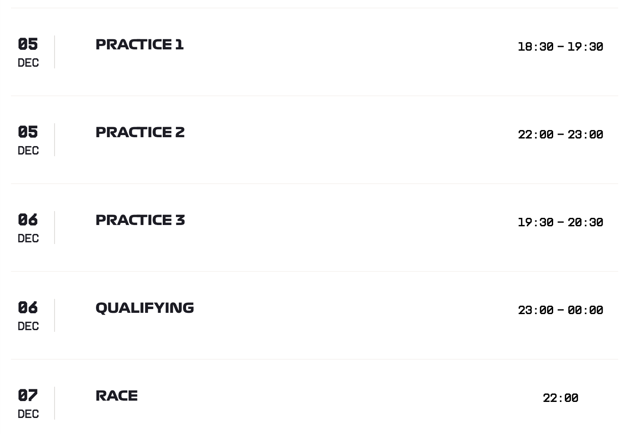Select the Practice 2 session title
Viewport: 636px width, 434px height.
(x=140, y=132)
